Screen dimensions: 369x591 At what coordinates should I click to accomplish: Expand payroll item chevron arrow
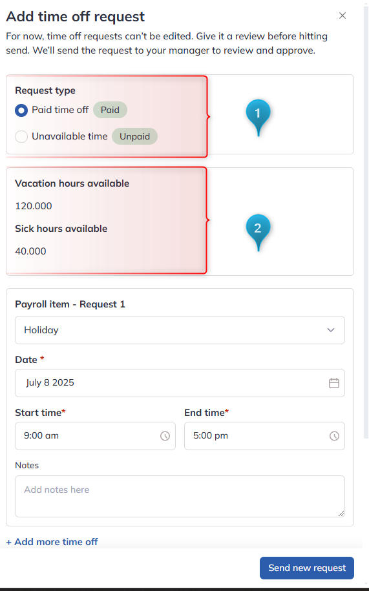pos(331,330)
